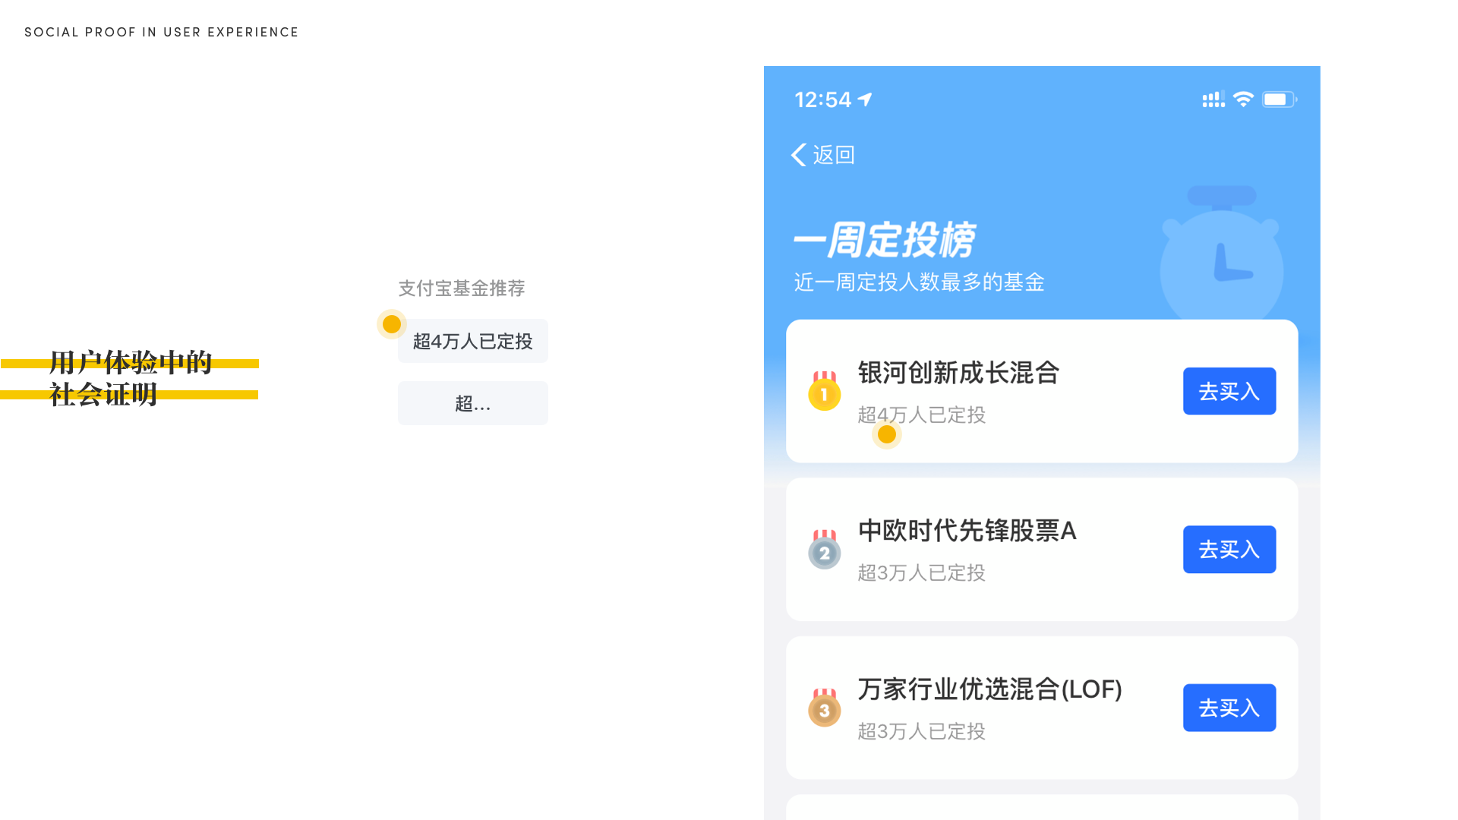Click the silver rank 2 medal icon
The image size is (1458, 820).
tap(824, 550)
